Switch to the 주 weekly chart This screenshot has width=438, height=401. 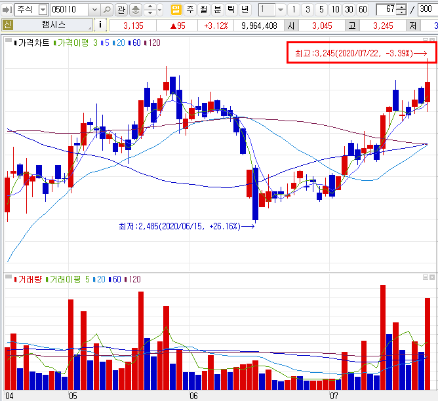(190, 10)
